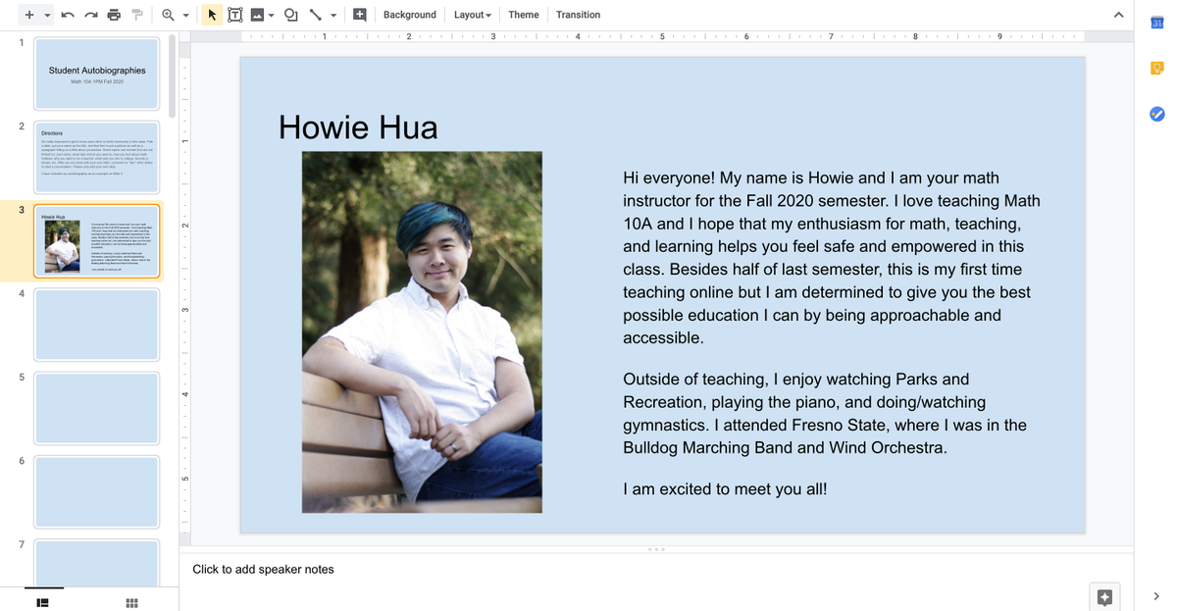This screenshot has width=1177, height=611.
Task: Open Google Keep in the side panel
Action: (x=1156, y=67)
